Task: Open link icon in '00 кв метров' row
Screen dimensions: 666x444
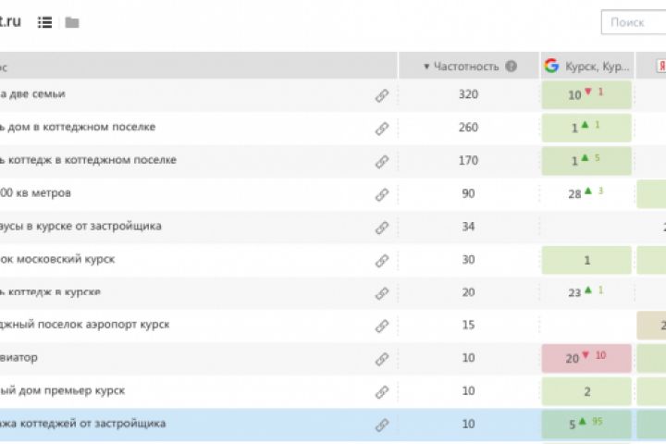Action: pos(382,194)
